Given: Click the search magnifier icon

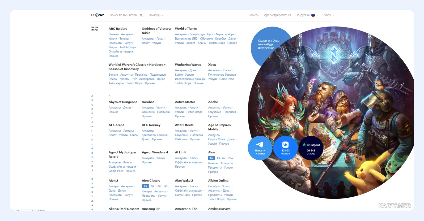Looking at the screenshot, I should [141, 15].
